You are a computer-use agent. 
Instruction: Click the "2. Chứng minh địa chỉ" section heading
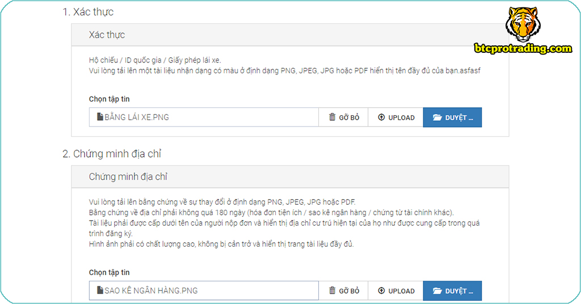coord(112,154)
